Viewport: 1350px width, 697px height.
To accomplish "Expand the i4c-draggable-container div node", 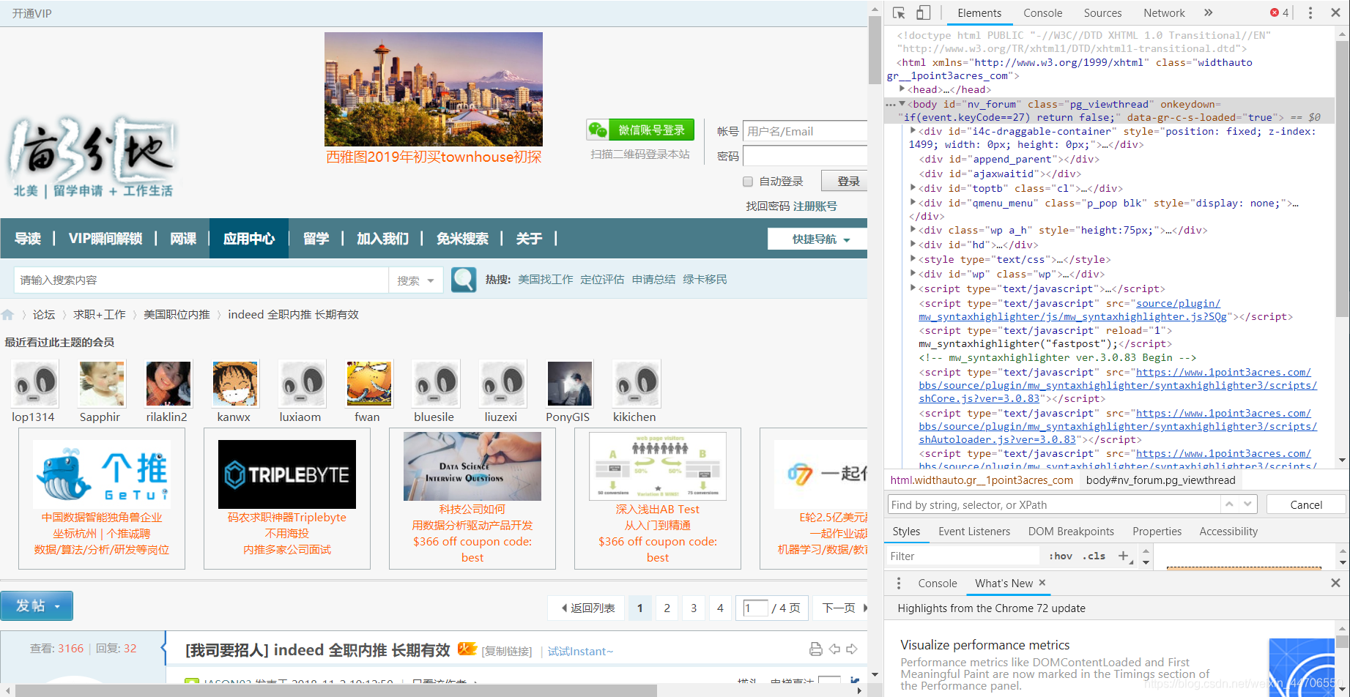I will coord(913,131).
